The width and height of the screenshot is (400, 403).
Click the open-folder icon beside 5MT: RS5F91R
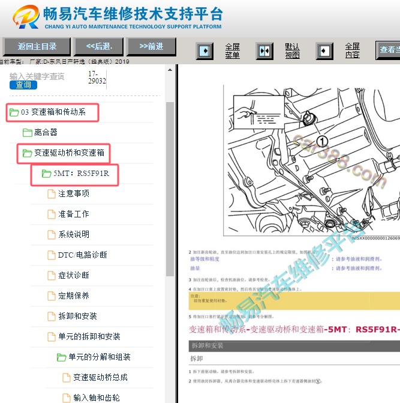point(46,174)
